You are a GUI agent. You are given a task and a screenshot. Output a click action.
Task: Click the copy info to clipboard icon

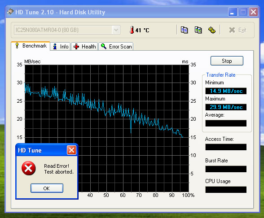(184, 30)
